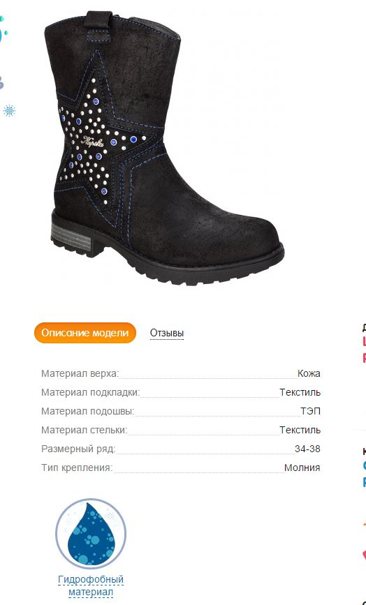Click the ТЭП sole material value
This screenshot has width=366, height=605.
tap(310, 411)
